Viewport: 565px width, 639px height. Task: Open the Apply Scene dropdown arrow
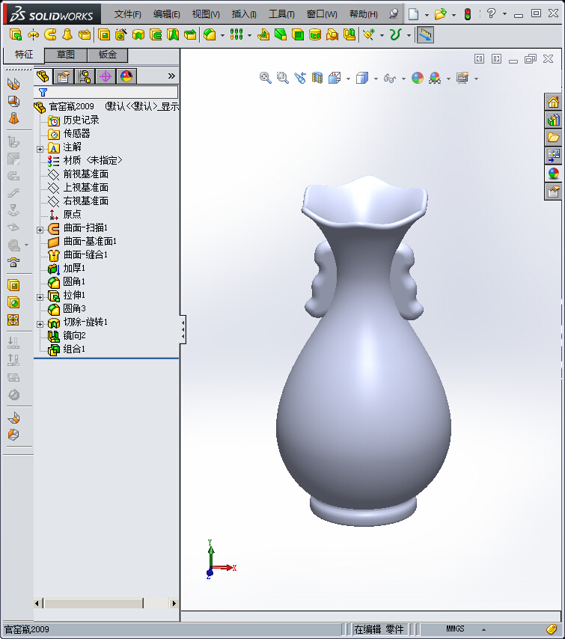coord(448,79)
